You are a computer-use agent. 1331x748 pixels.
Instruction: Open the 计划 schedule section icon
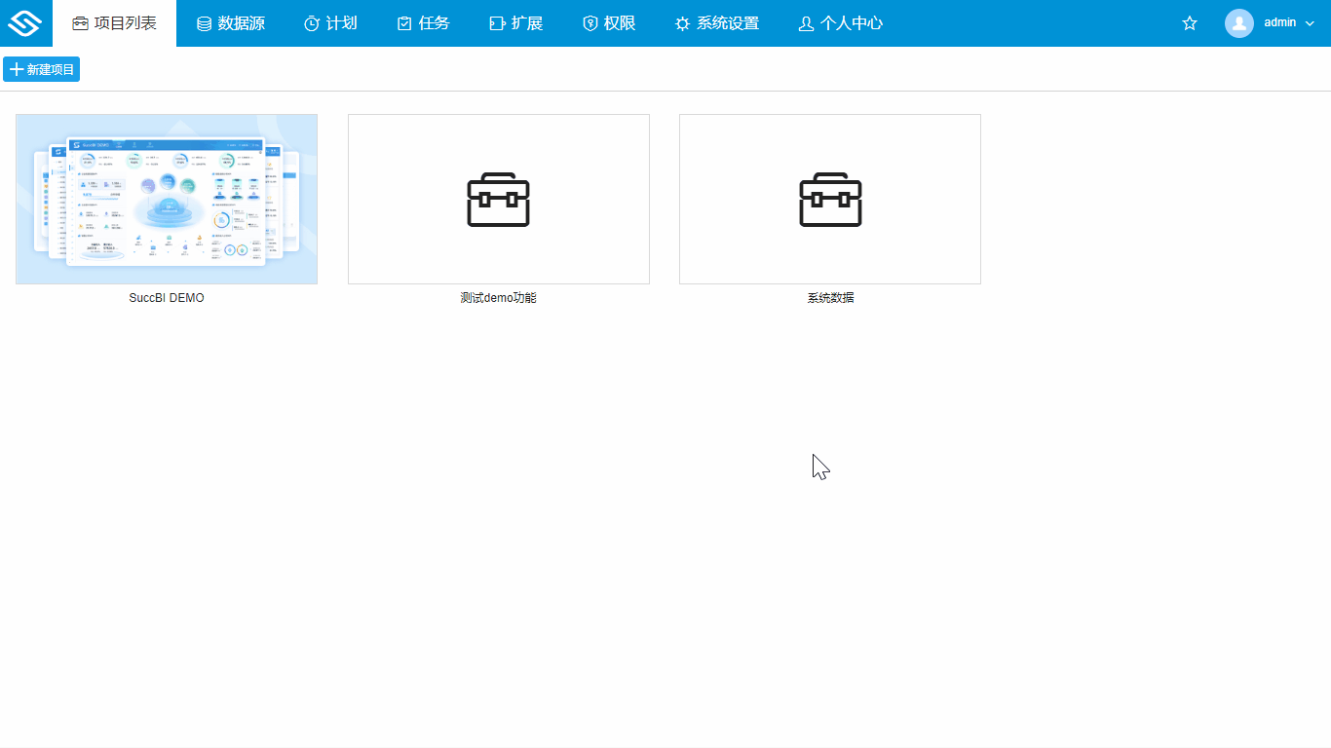[x=311, y=22]
